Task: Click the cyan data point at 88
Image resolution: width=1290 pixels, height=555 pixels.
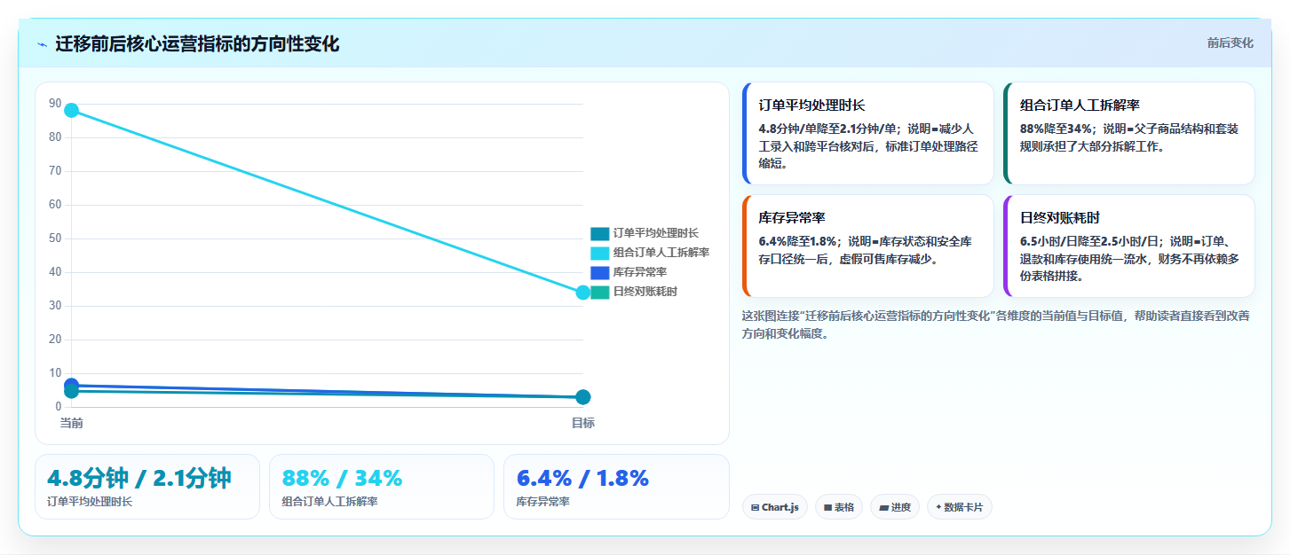Action: coord(72,111)
